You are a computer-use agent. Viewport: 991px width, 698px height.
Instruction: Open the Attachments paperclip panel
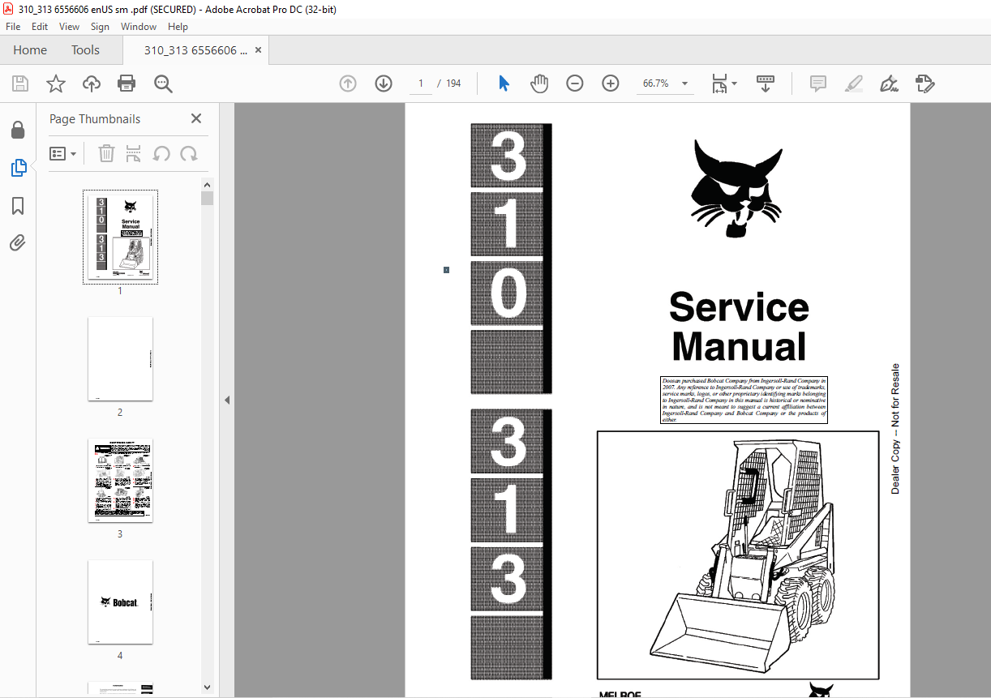(18, 242)
